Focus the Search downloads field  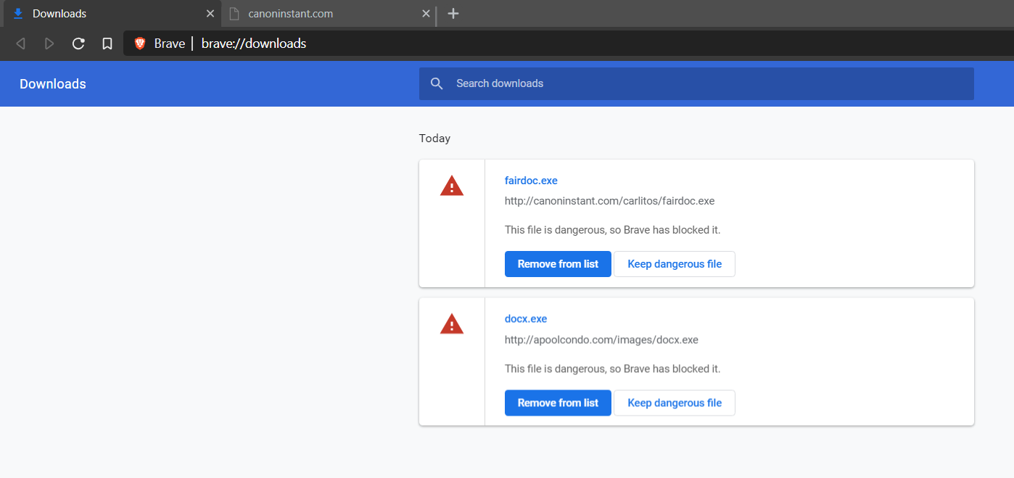pos(696,83)
